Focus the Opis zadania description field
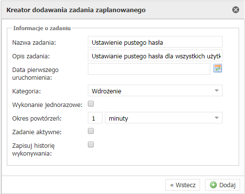The width and height of the screenshot is (245, 194). 155,55
